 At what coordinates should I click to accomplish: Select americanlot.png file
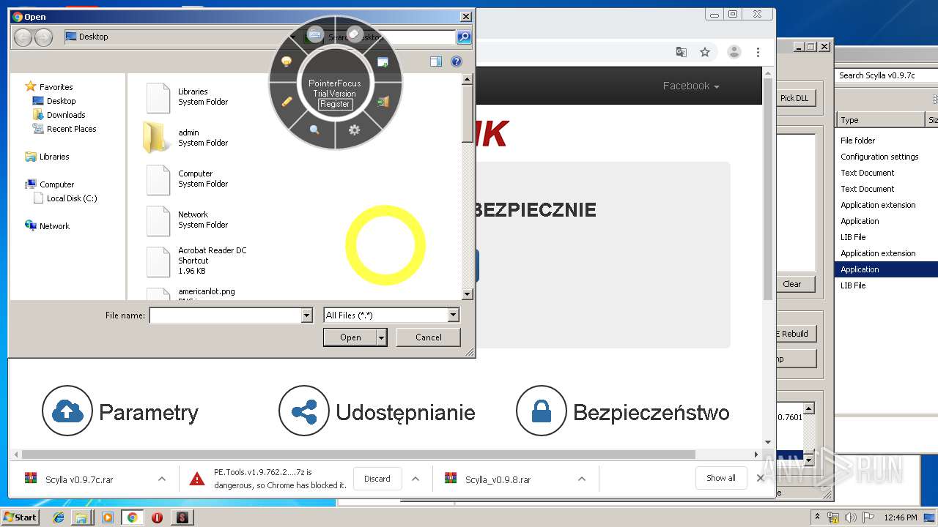pos(207,291)
